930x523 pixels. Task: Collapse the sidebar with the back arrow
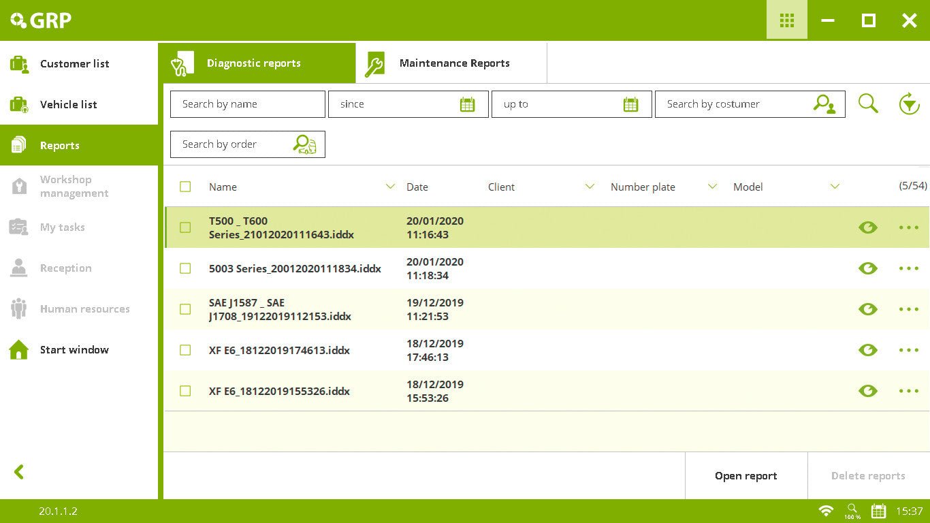[x=19, y=471]
